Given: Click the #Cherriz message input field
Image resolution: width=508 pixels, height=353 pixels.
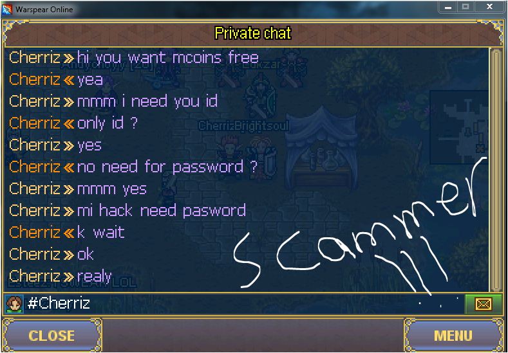Looking at the screenshot, I should coord(243,304).
